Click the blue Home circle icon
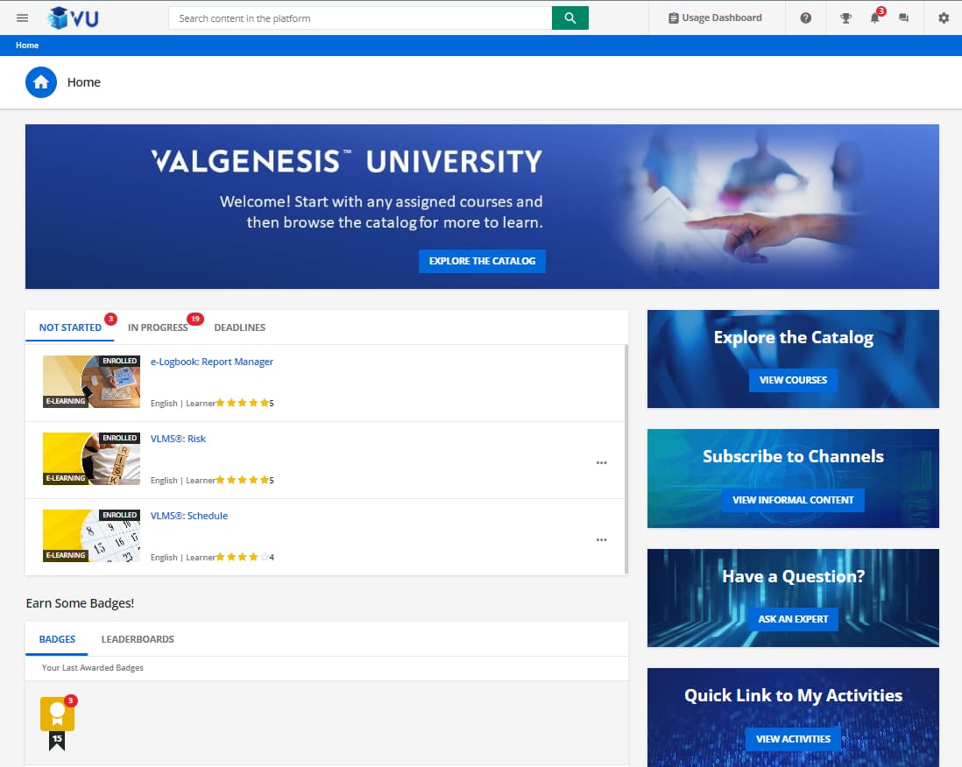962x767 pixels. pyautogui.click(x=41, y=82)
